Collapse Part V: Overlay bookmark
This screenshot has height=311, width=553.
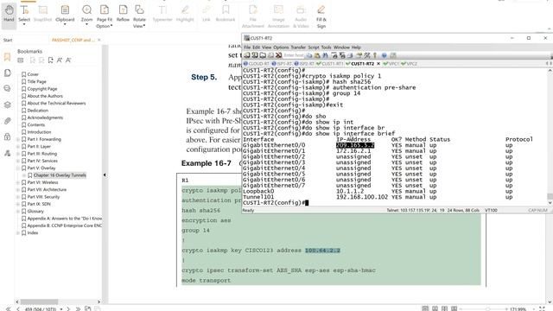pos(18,168)
